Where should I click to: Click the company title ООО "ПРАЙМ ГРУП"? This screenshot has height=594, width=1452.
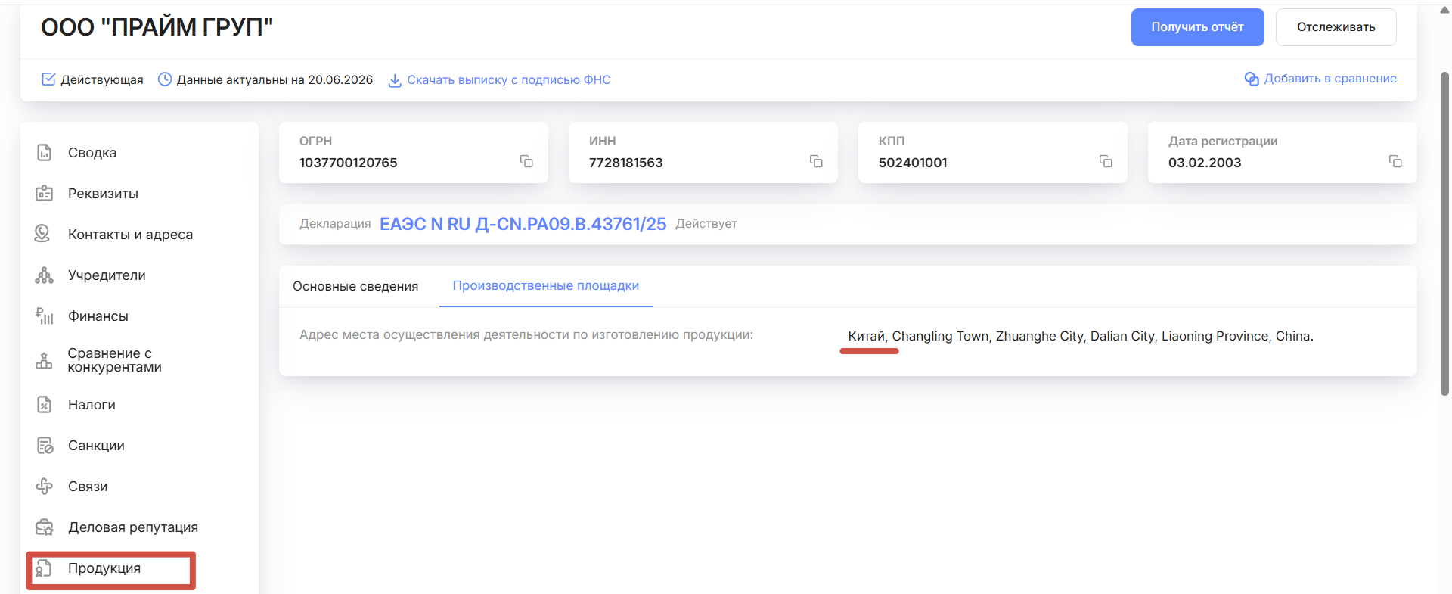coord(157,27)
